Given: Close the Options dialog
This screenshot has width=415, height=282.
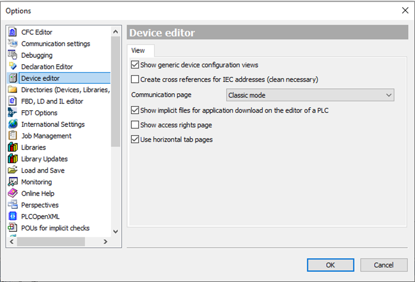Looking at the screenshot, I should (x=405, y=11).
